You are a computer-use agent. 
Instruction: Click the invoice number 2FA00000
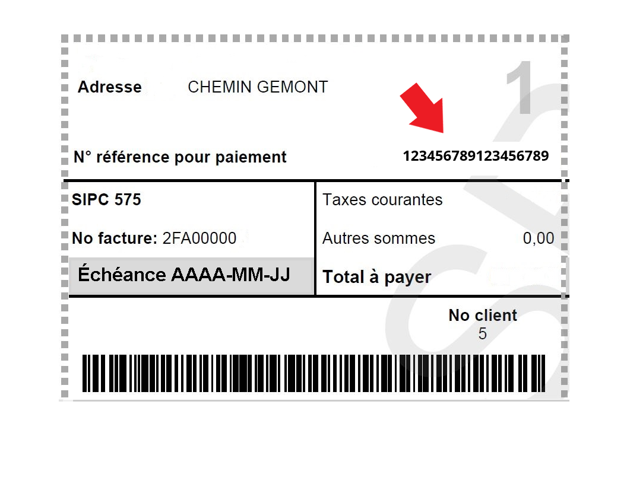tap(199, 238)
